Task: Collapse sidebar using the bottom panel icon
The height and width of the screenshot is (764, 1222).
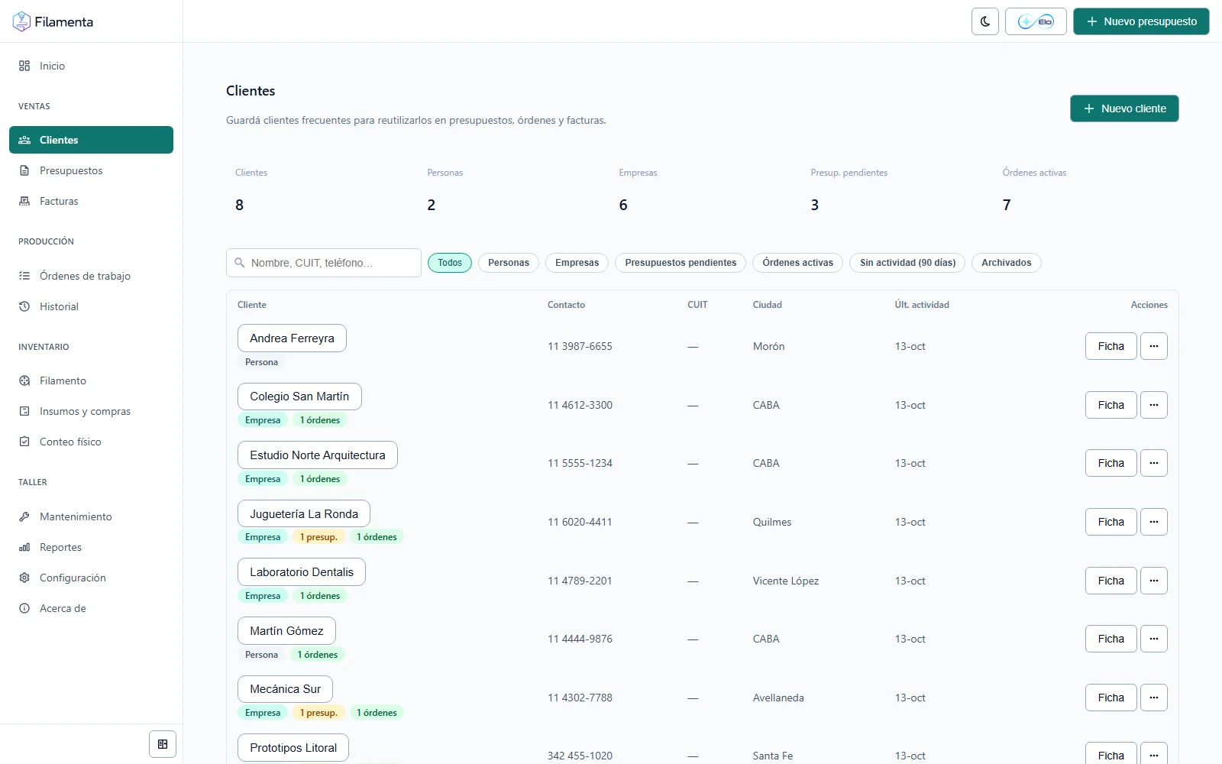Action: pos(163,744)
